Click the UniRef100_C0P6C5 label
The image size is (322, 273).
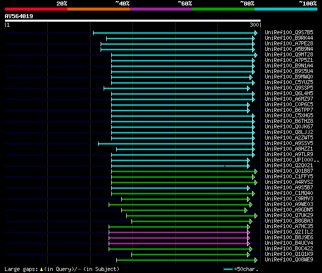[289, 105]
